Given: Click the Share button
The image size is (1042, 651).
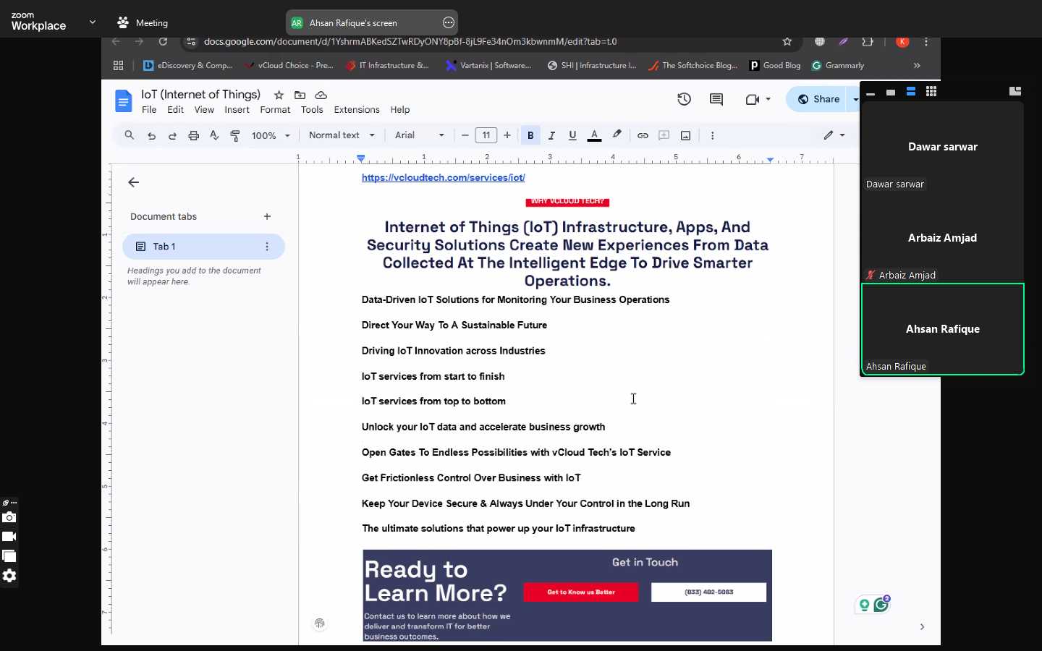Looking at the screenshot, I should pyautogui.click(x=818, y=99).
